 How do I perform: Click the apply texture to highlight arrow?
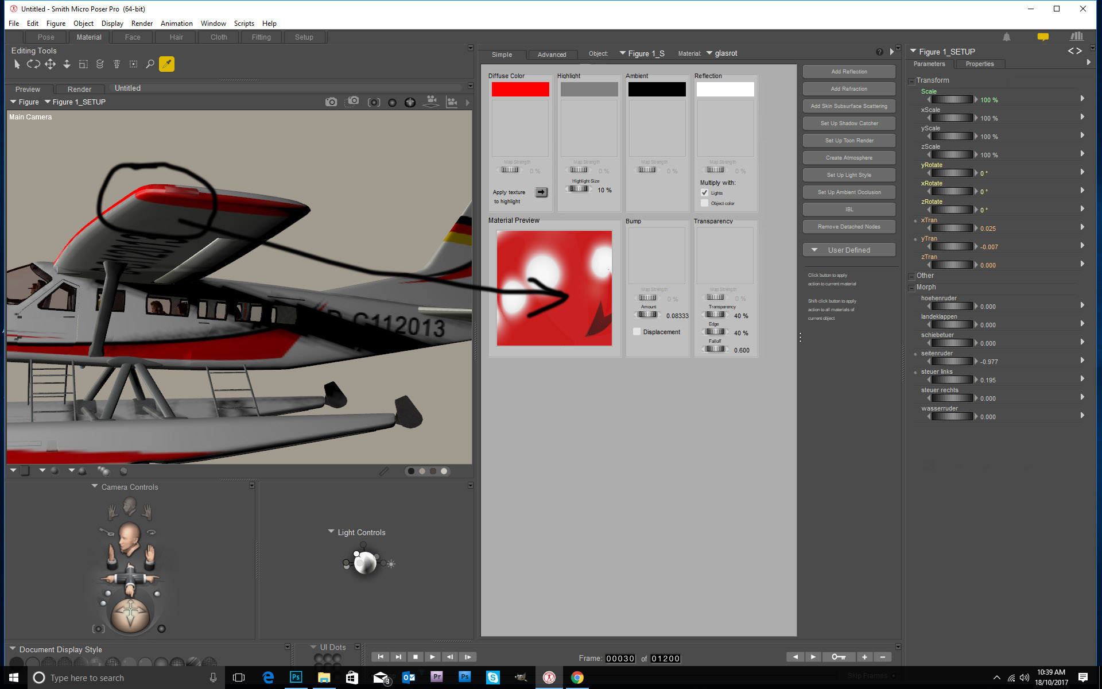[x=541, y=192]
